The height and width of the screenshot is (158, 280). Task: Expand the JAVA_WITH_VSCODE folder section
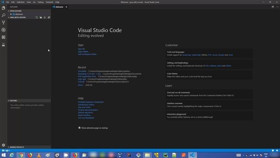pyautogui.click(x=17, y=18)
